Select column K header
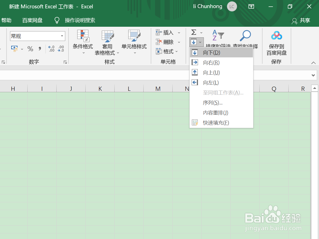Viewport: 319px width, 239px height. tap(100, 89)
